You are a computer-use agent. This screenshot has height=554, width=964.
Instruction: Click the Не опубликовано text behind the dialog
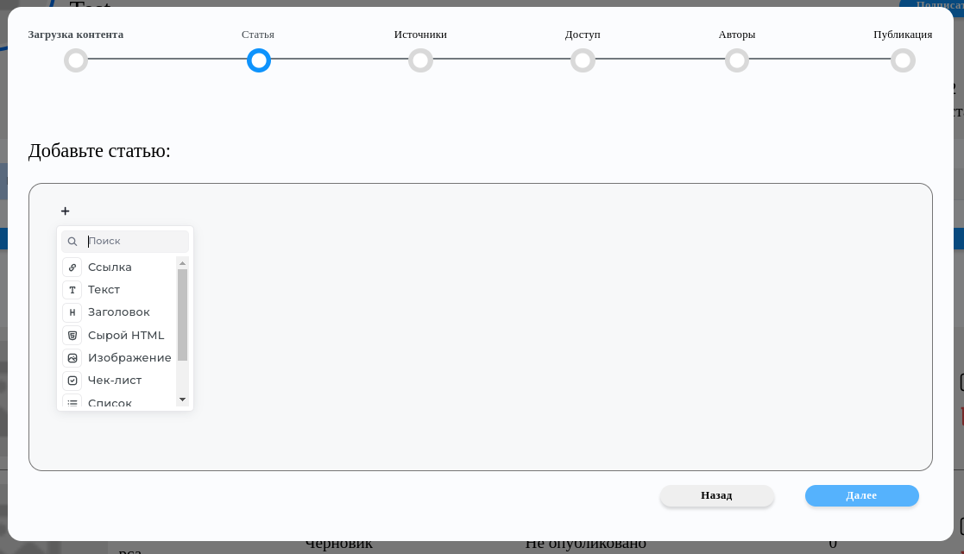coord(585,544)
